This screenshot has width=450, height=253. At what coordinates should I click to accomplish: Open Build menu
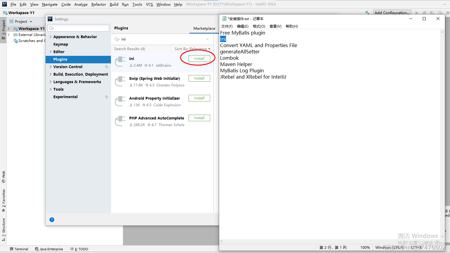(x=114, y=5)
